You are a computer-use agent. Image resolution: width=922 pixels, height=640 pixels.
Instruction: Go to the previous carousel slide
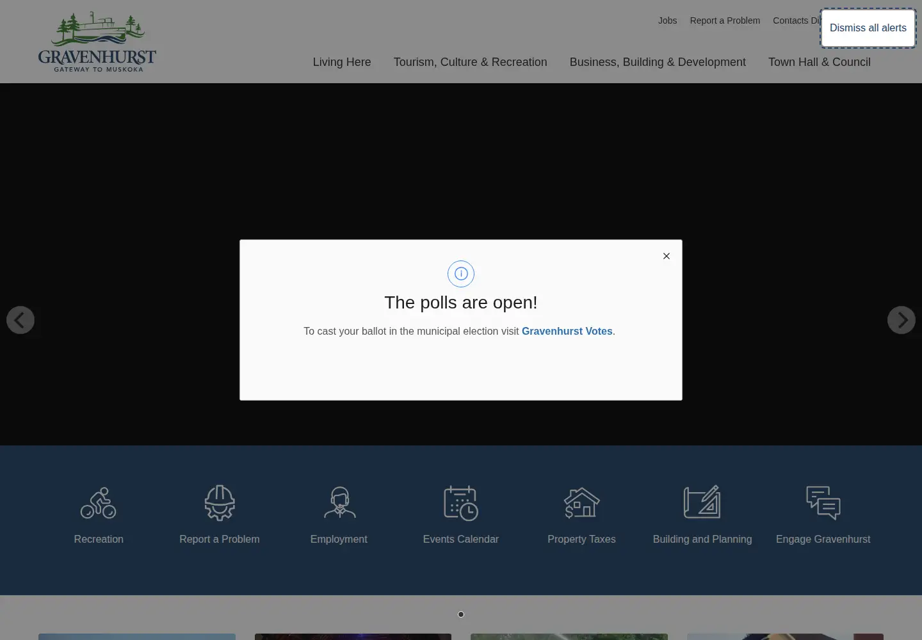click(20, 320)
